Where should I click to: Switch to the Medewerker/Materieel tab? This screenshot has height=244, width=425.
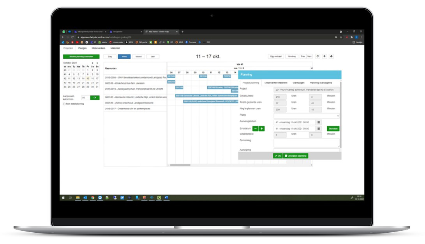(276, 83)
